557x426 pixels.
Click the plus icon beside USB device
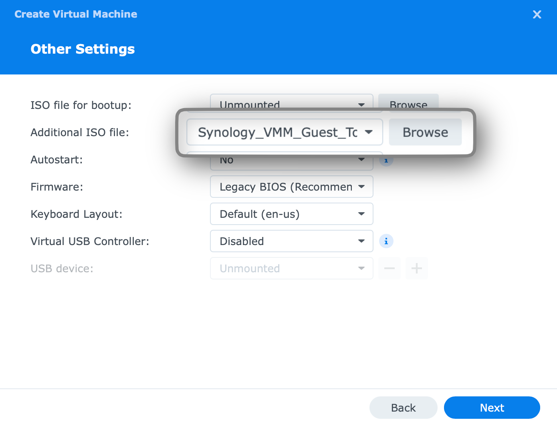[x=417, y=268]
